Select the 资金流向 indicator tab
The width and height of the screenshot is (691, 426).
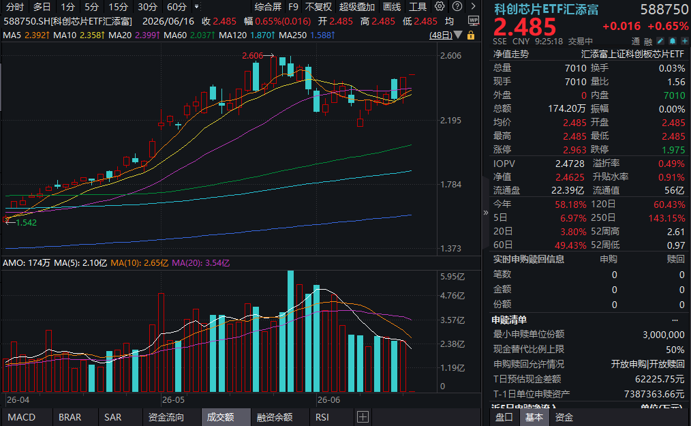click(x=166, y=417)
